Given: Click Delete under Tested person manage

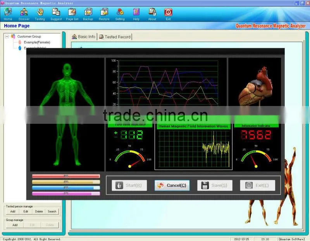Looking at the screenshot, I should tap(39, 211).
